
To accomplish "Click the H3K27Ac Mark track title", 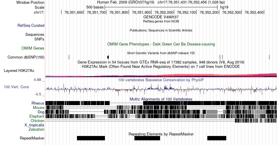I will (x=161, y=66).
